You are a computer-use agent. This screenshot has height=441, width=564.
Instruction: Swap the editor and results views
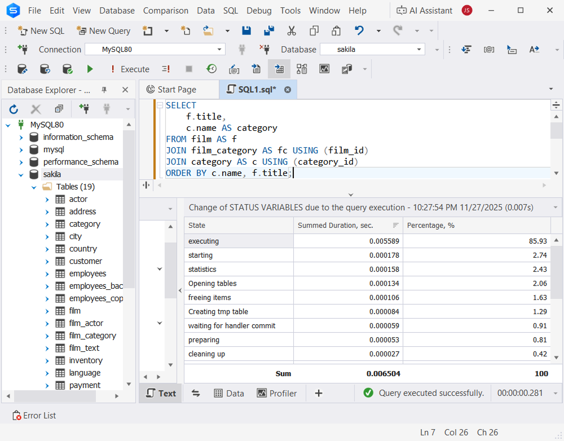click(196, 393)
